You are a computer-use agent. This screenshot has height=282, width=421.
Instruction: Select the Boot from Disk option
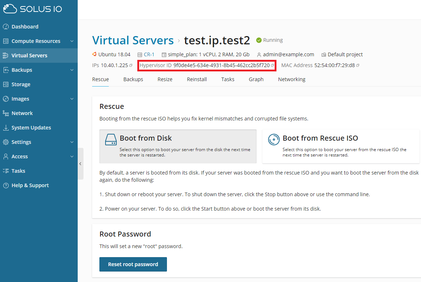click(178, 146)
